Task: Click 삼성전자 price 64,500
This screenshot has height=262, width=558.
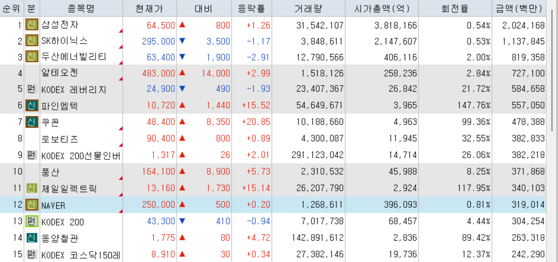Action: point(161,25)
